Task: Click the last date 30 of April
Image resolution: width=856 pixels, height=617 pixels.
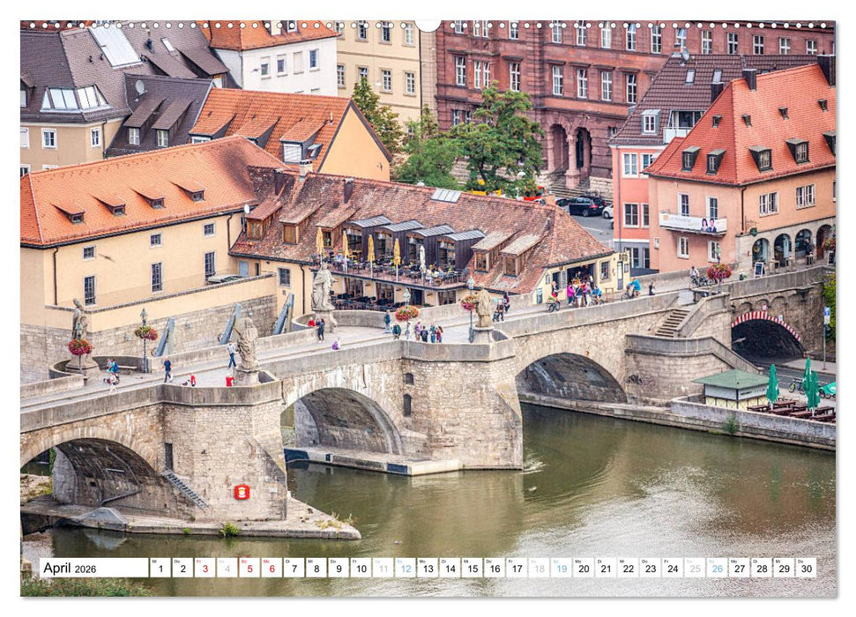Action: coord(806,571)
